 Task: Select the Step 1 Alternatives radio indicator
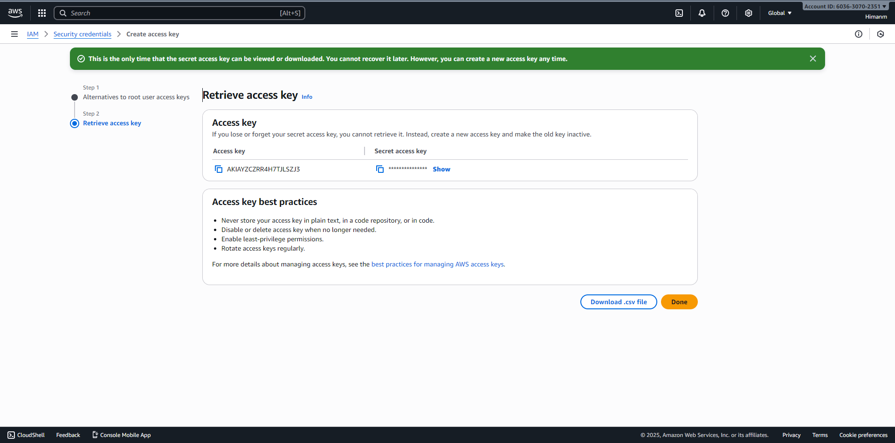[75, 97]
